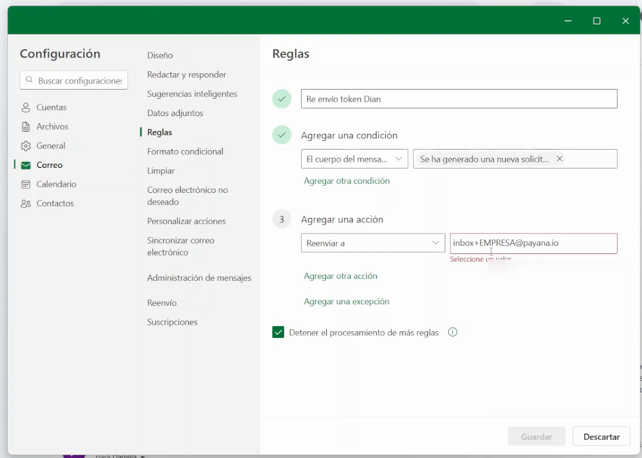Click Agregar otra acción link
This screenshot has width=642, height=458.
tap(341, 276)
